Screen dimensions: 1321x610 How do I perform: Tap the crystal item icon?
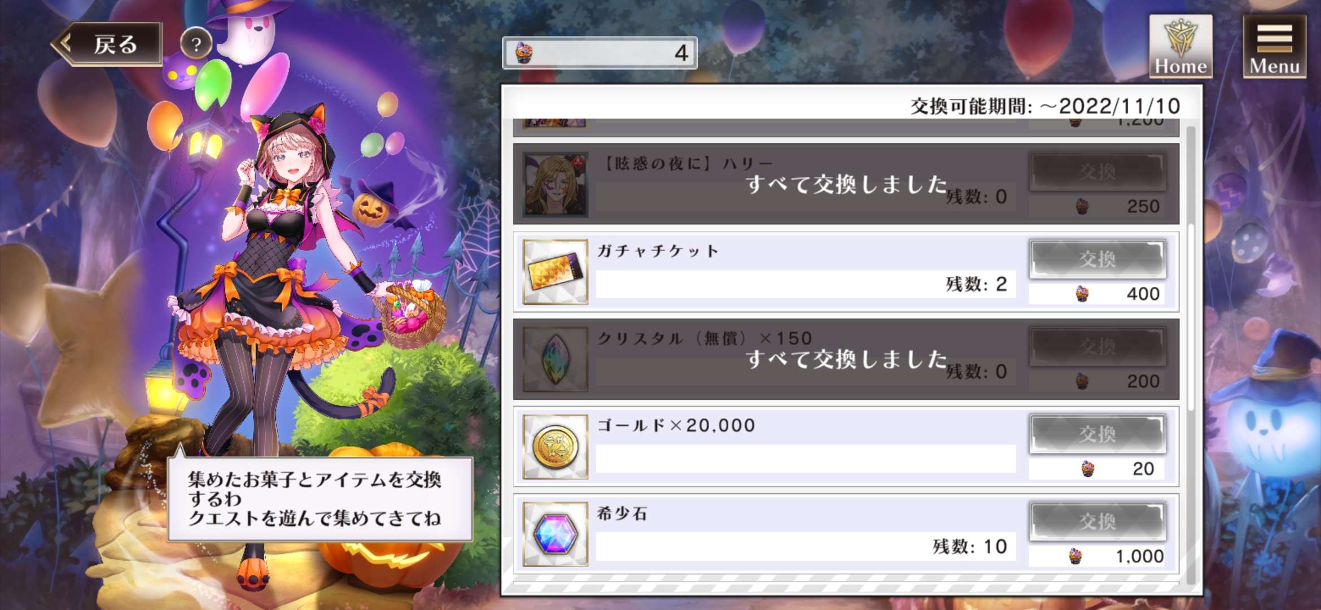click(555, 359)
